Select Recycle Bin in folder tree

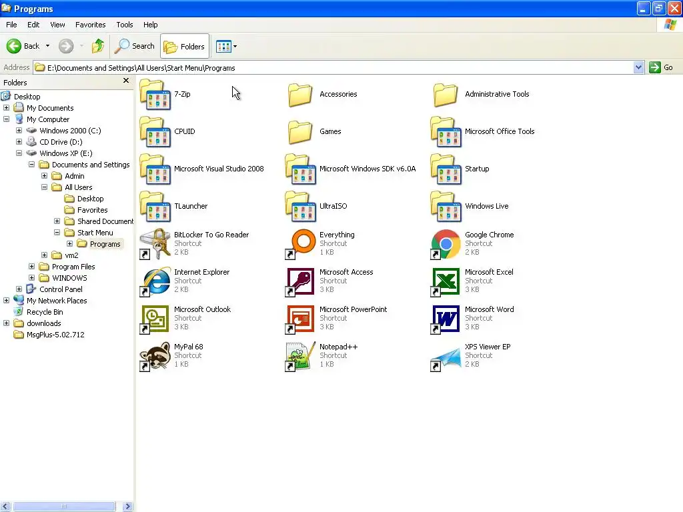(x=45, y=312)
